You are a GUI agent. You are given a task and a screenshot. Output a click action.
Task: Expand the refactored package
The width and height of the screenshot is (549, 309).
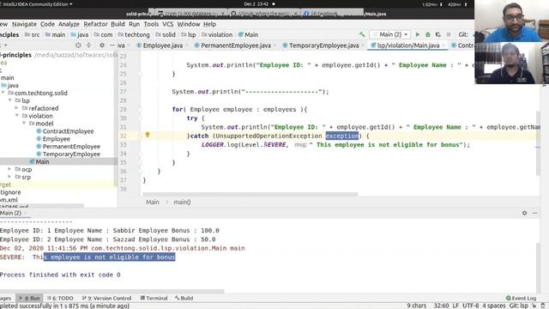click(16, 108)
